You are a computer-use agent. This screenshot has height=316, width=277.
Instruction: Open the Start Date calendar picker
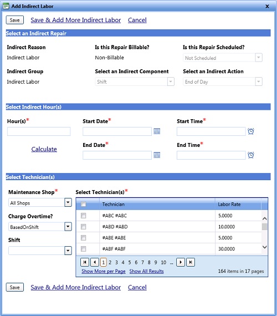coord(157,131)
